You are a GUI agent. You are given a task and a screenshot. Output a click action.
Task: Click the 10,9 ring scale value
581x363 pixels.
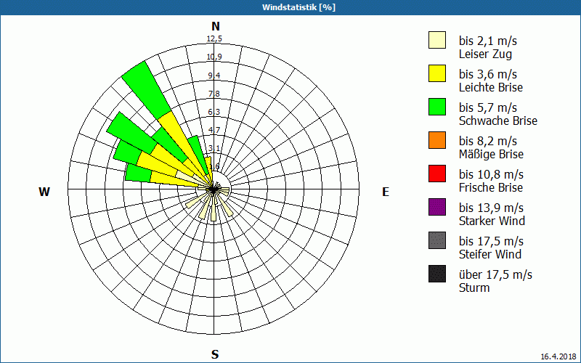tap(214, 57)
